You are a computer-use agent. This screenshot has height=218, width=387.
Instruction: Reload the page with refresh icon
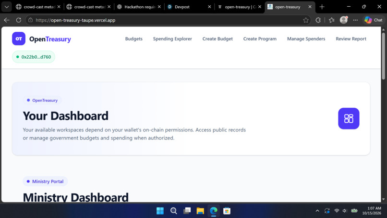(x=19, y=20)
